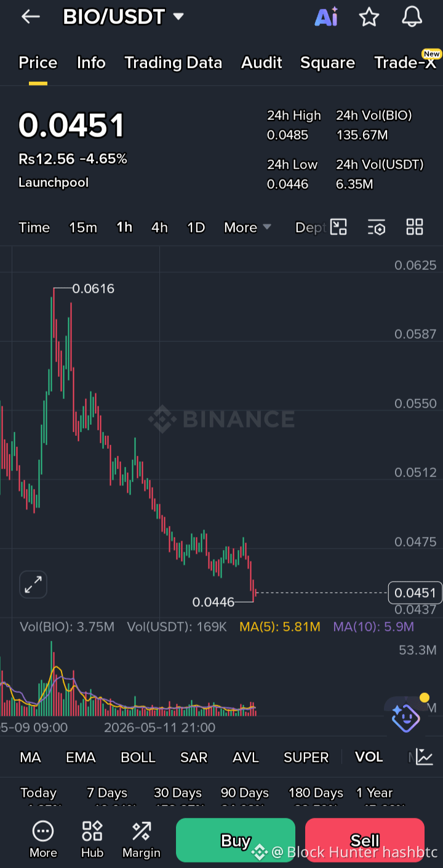Tap the back arrow icon
The height and width of the screenshot is (868, 443).
pyautogui.click(x=31, y=17)
